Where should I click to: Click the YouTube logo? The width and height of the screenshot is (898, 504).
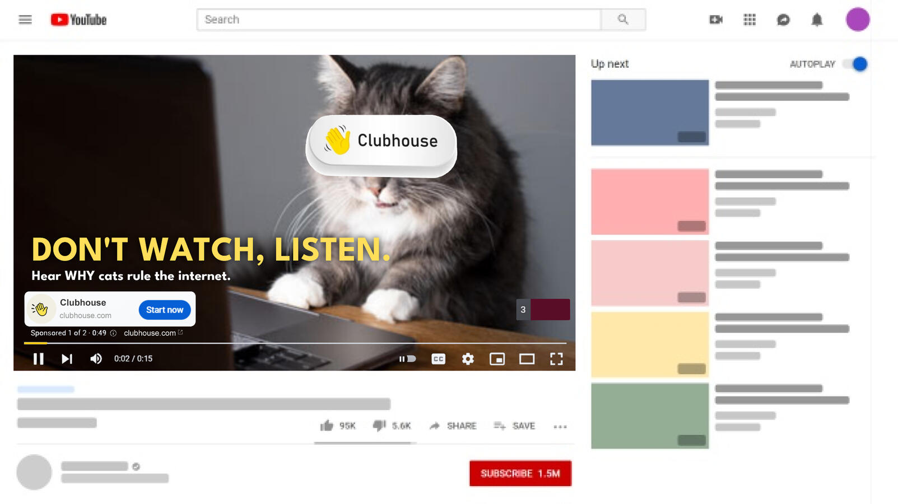pyautogui.click(x=78, y=20)
